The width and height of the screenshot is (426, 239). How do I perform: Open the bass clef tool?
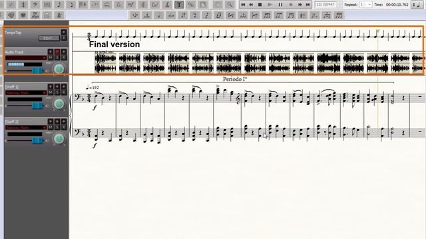(x=35, y=5)
